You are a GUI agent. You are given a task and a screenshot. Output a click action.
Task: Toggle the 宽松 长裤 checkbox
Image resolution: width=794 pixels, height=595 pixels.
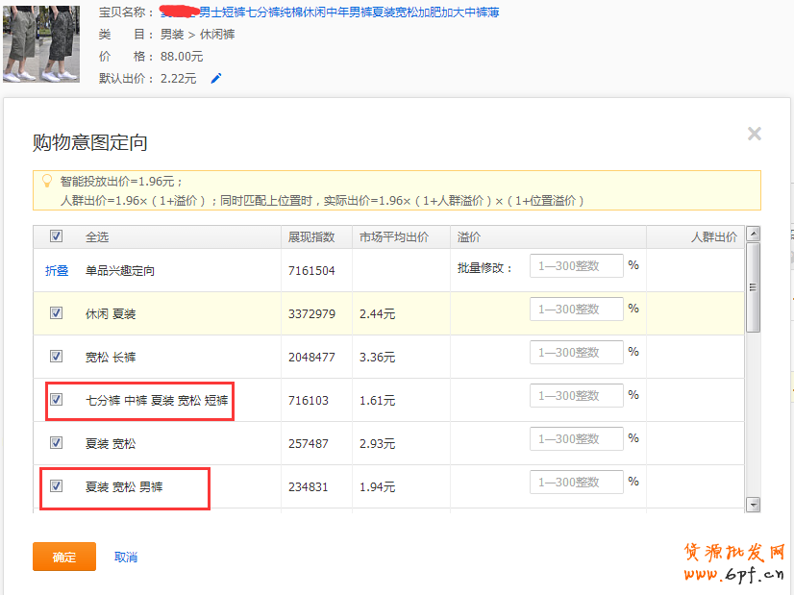coord(56,357)
